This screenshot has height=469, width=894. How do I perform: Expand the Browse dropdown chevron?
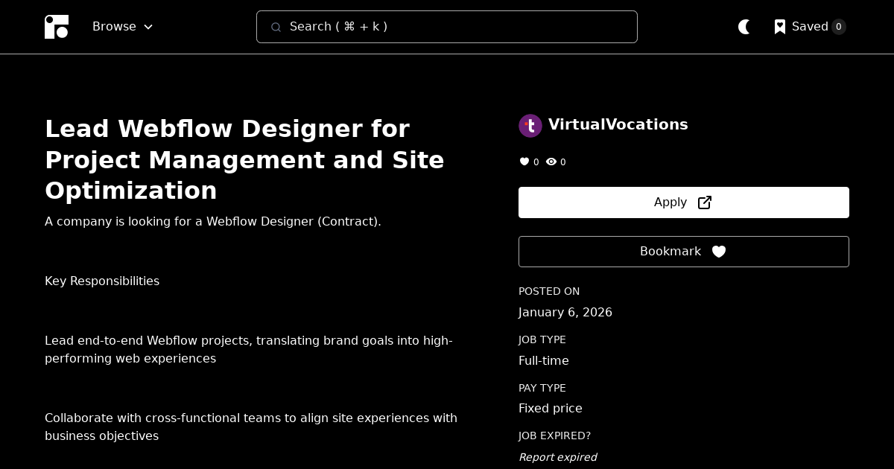click(x=148, y=27)
